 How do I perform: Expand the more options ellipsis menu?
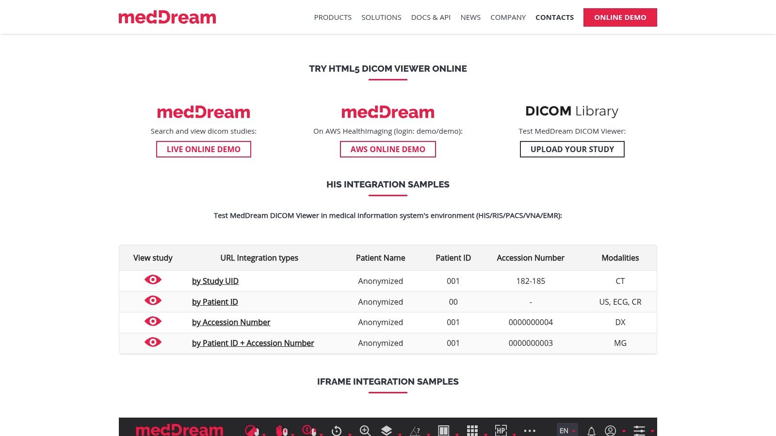point(530,430)
